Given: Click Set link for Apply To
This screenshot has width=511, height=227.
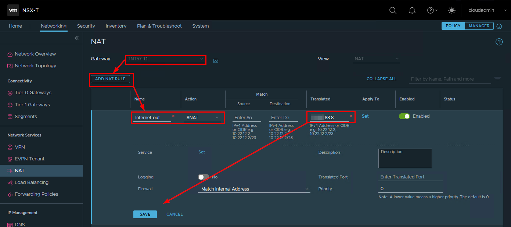Looking at the screenshot, I should [365, 116].
